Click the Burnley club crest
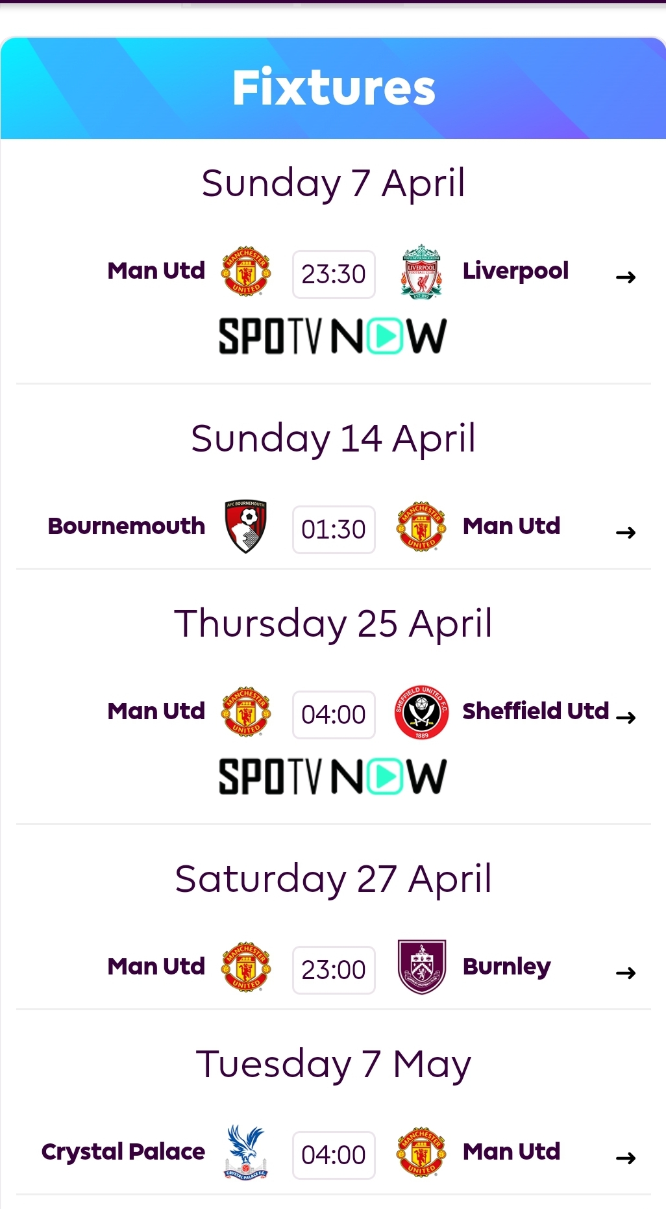 [421, 967]
